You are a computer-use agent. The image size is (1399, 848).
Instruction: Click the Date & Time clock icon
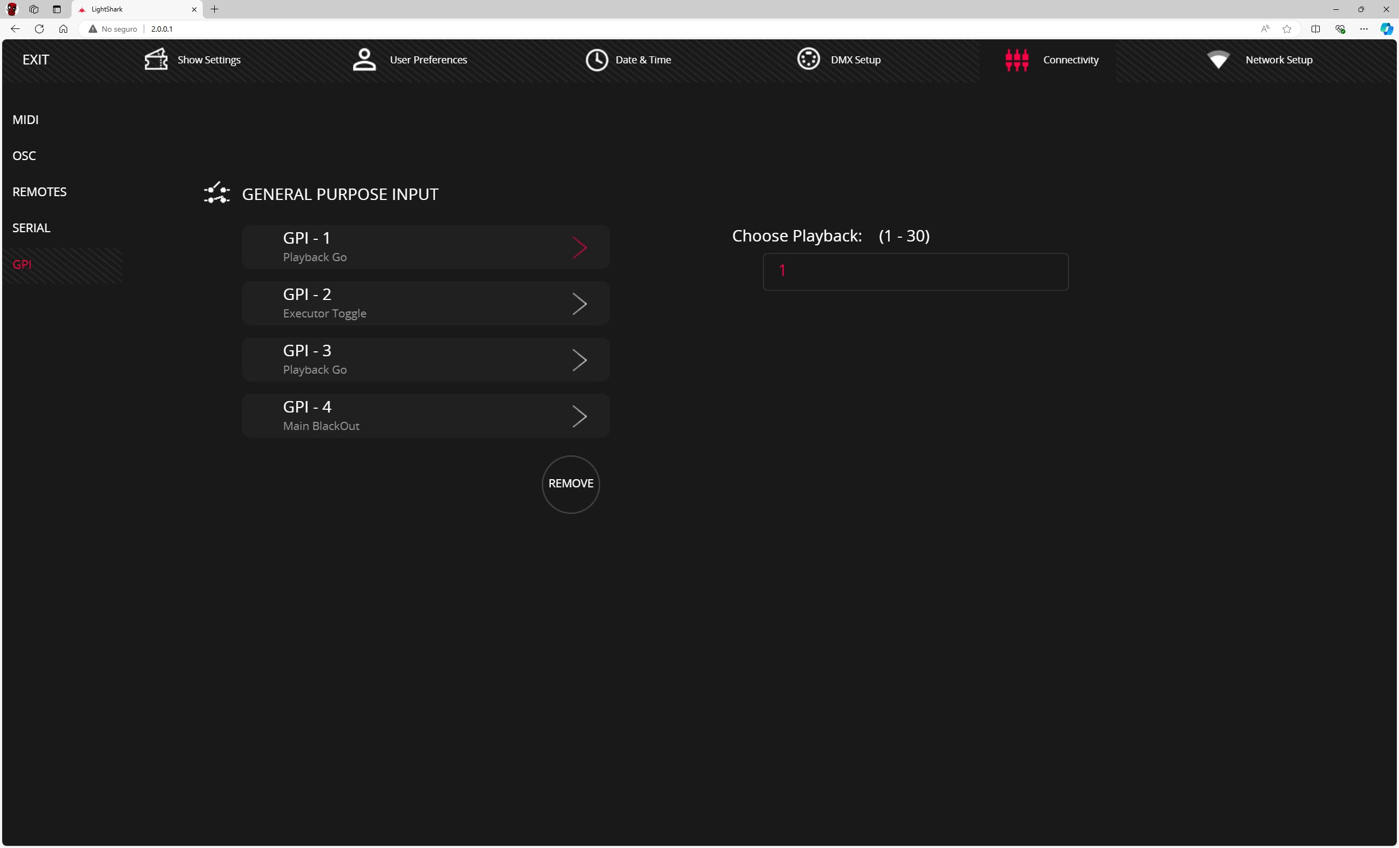597,60
